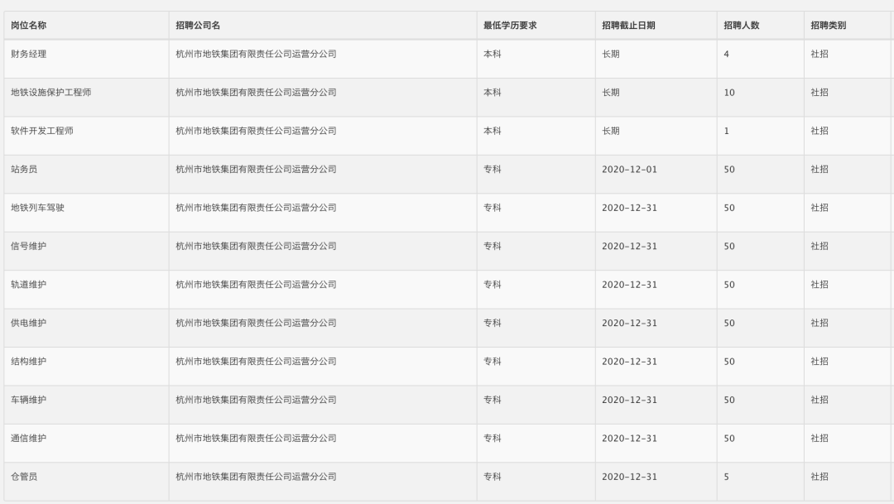Open the 车辆维护 job posting
Screen dimensions: 894x504
(28, 401)
